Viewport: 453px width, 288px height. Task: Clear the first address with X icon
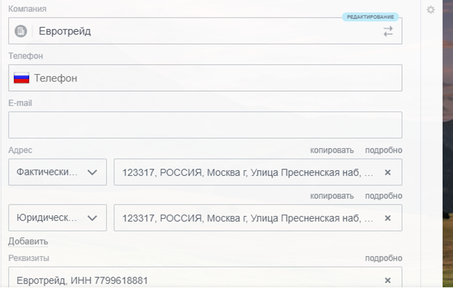pos(388,173)
